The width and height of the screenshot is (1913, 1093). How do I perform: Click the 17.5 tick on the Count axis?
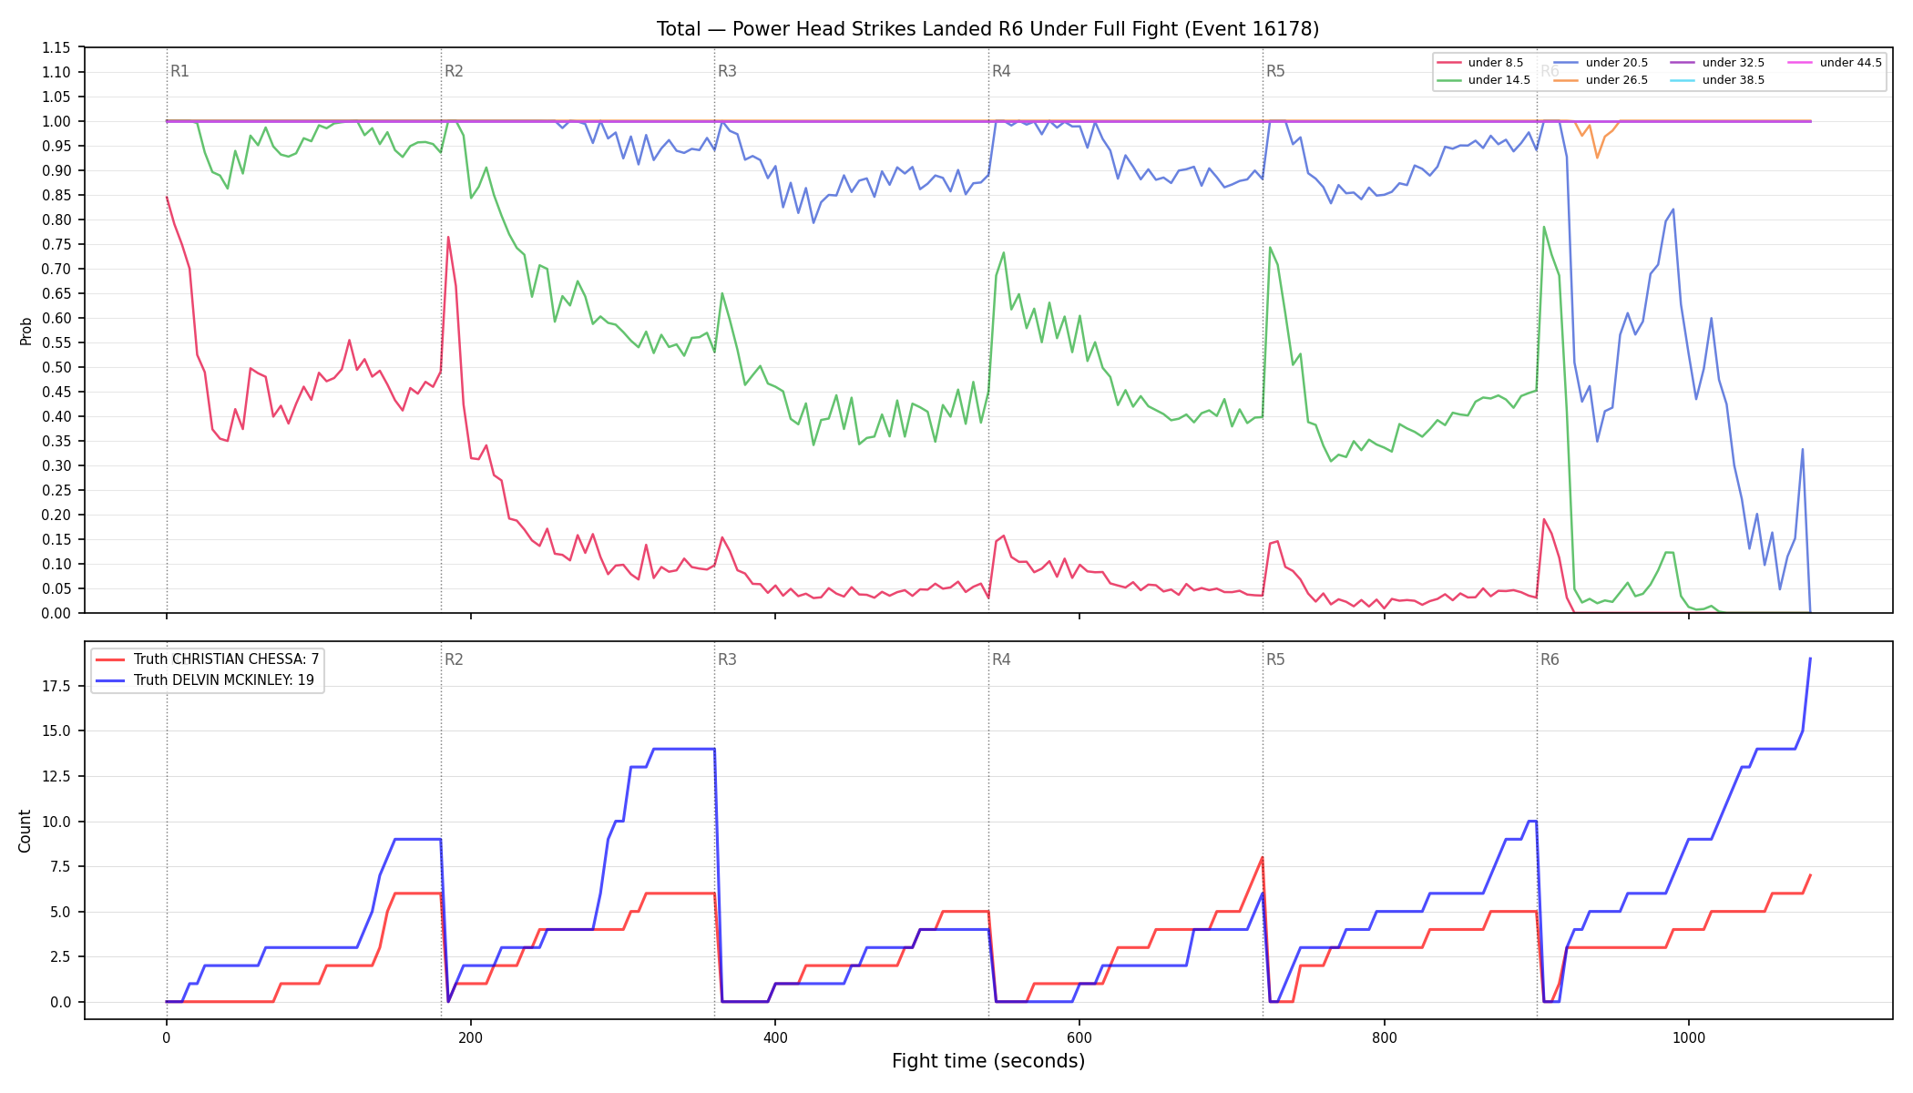56,686
